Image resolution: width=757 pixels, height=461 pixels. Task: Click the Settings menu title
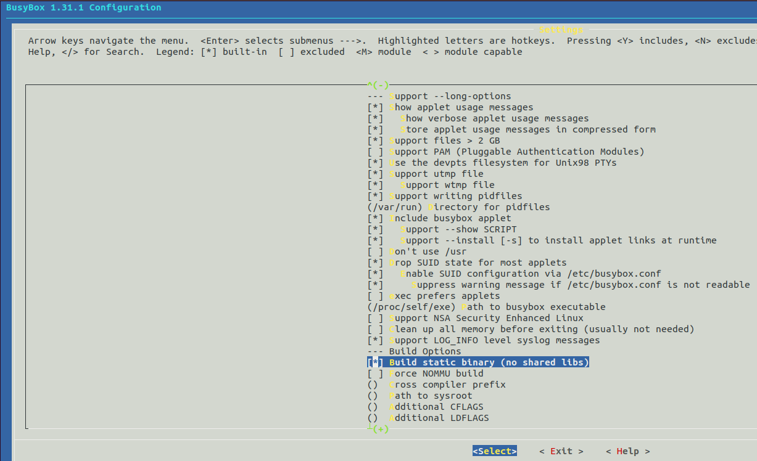(561, 30)
